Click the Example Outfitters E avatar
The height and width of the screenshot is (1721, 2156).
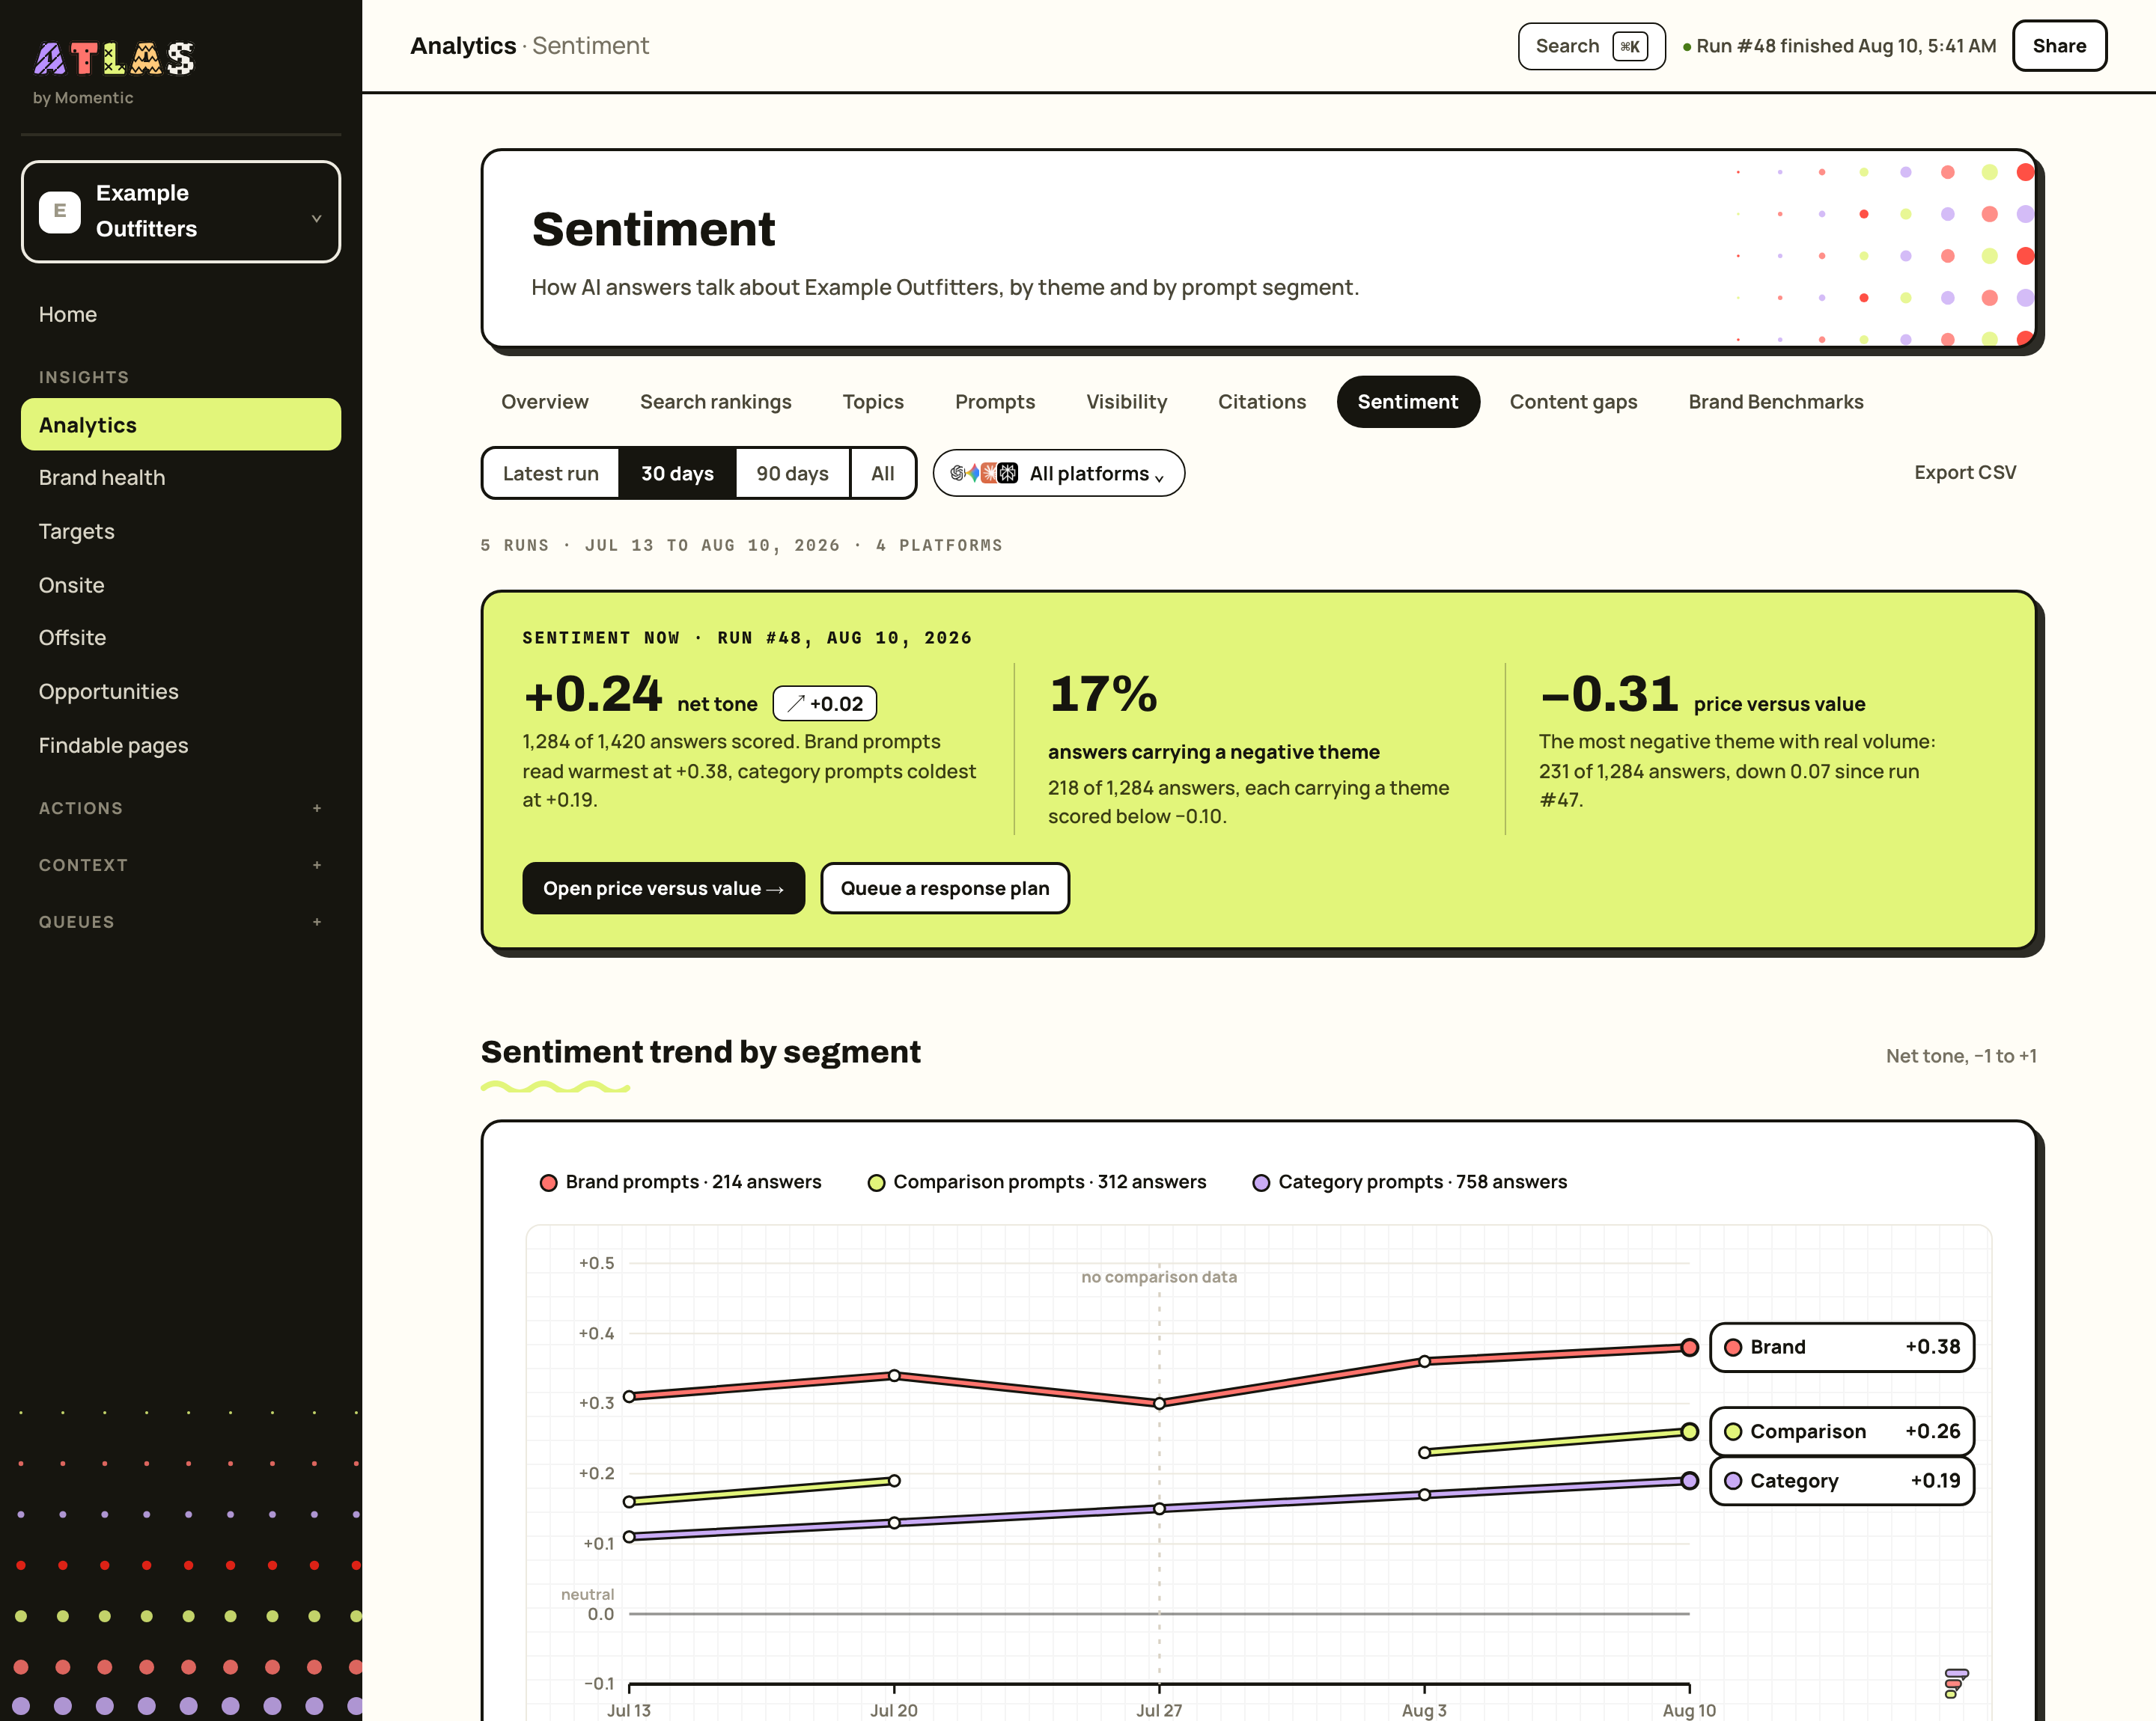coord(60,212)
